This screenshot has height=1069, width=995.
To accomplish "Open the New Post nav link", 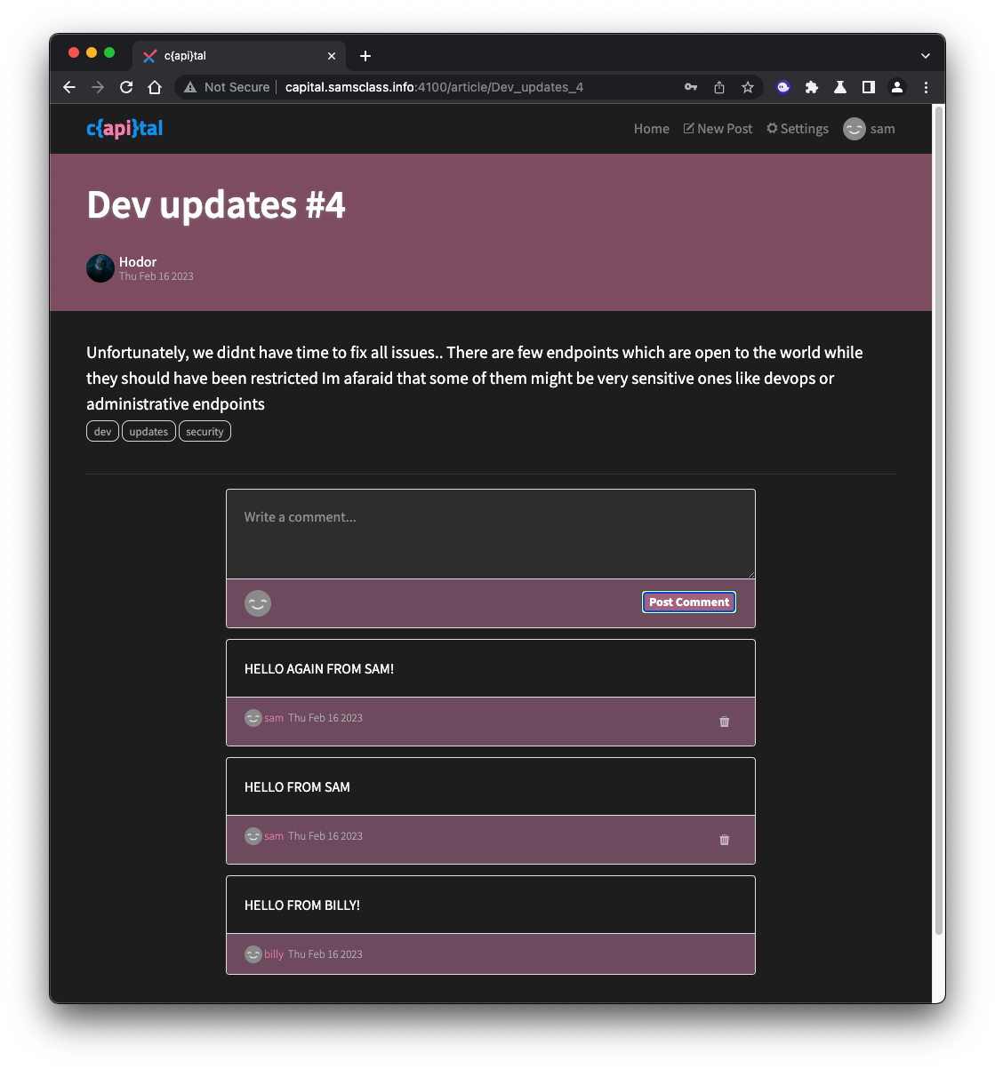I will [x=718, y=129].
